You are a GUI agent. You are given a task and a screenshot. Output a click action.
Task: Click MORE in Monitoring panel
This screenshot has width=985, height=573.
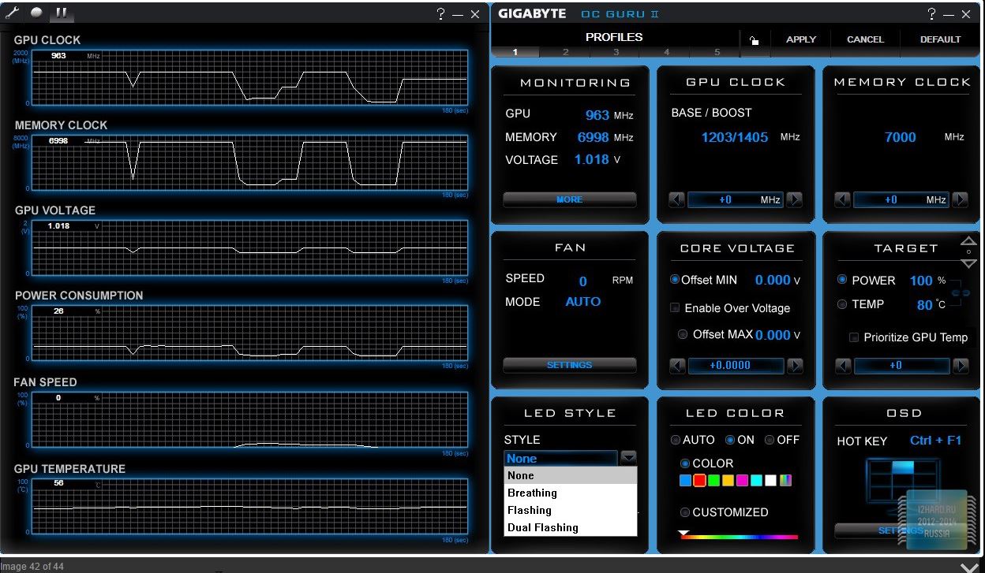tap(569, 200)
